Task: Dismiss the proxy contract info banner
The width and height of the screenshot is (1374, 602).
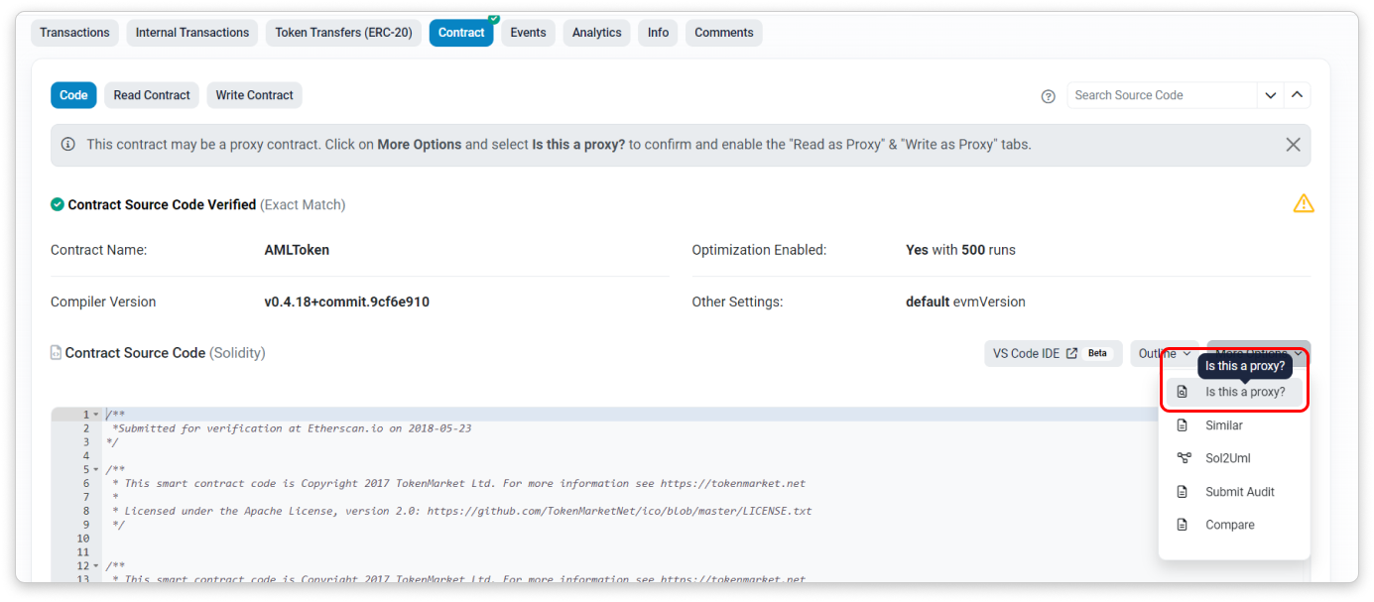Action: pyautogui.click(x=1293, y=145)
